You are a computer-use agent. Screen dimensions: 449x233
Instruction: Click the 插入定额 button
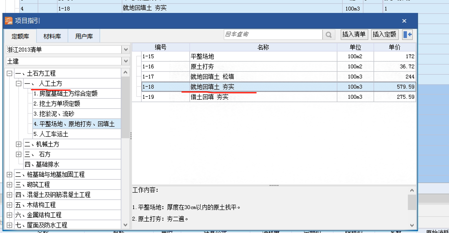[x=384, y=34]
